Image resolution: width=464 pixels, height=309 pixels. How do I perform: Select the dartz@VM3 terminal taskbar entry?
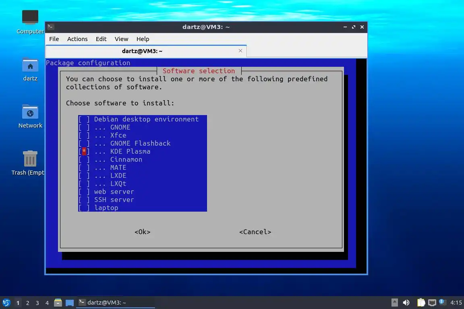click(x=116, y=303)
